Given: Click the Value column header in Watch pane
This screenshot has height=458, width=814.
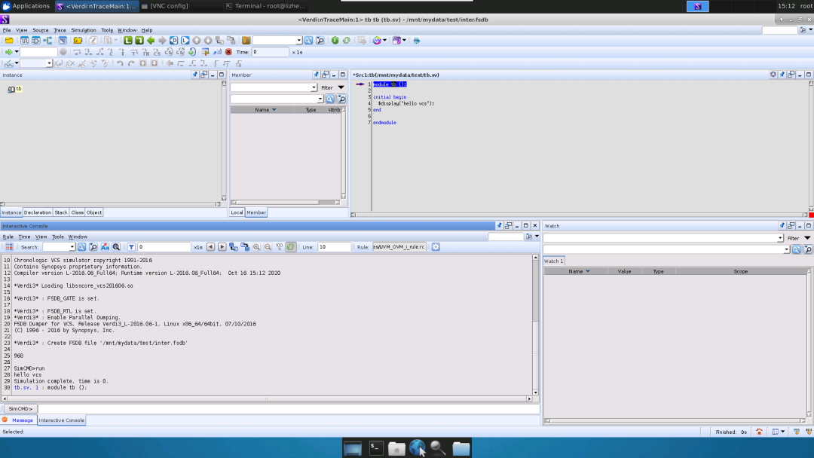Looking at the screenshot, I should pos(624,271).
